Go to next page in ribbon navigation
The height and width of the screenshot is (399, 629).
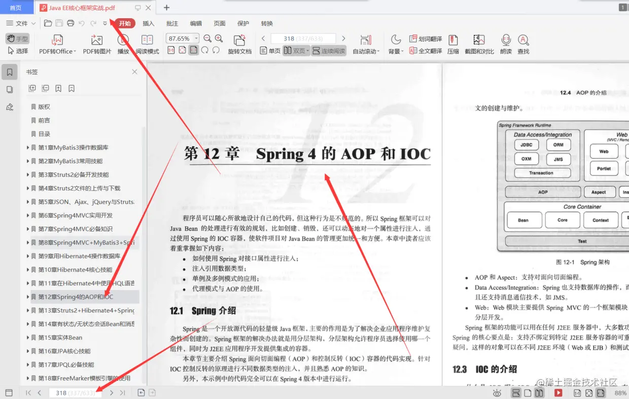click(x=343, y=39)
